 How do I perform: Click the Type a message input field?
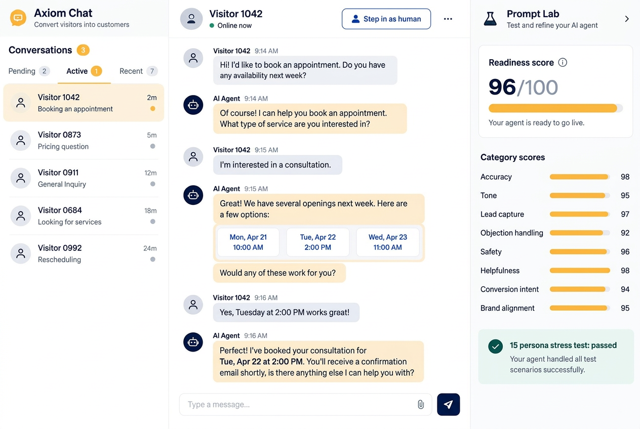(305, 405)
